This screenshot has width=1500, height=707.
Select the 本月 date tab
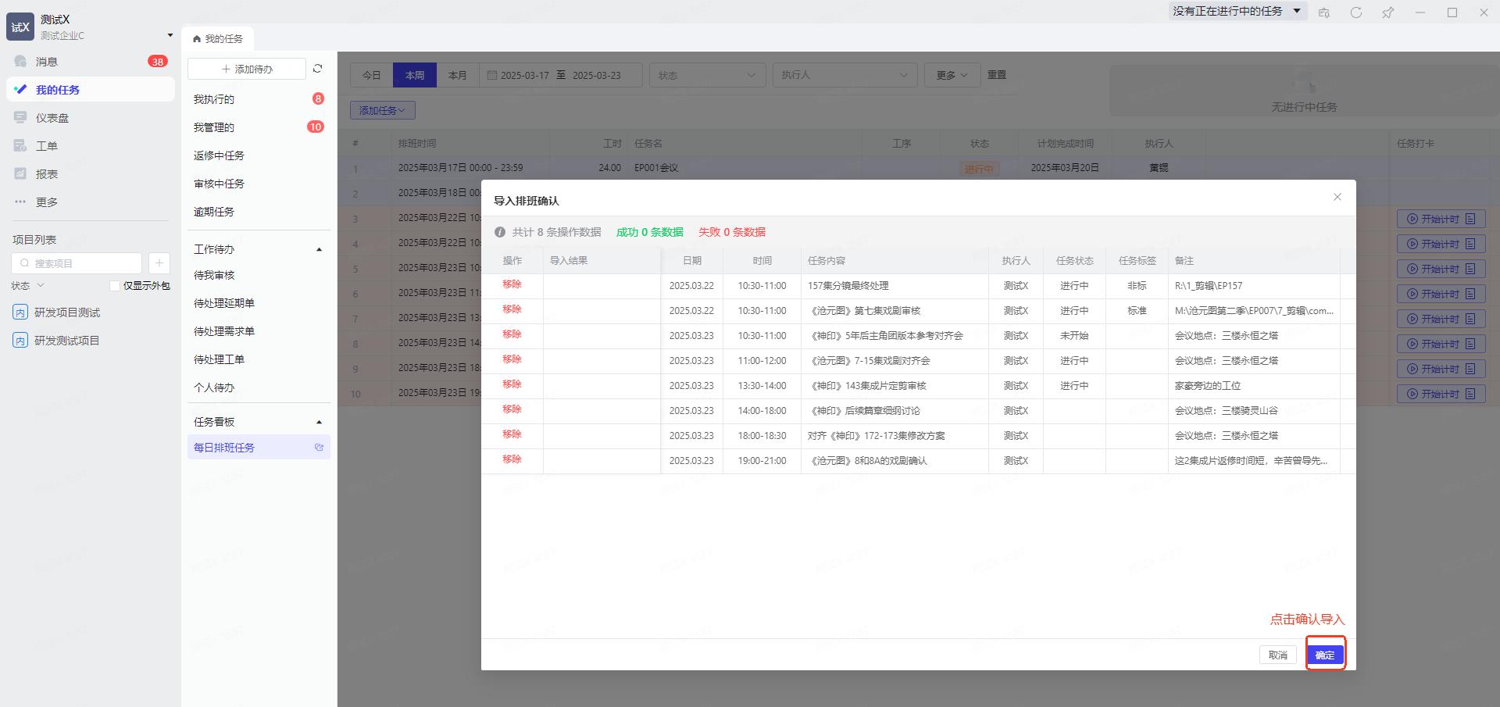(x=458, y=75)
